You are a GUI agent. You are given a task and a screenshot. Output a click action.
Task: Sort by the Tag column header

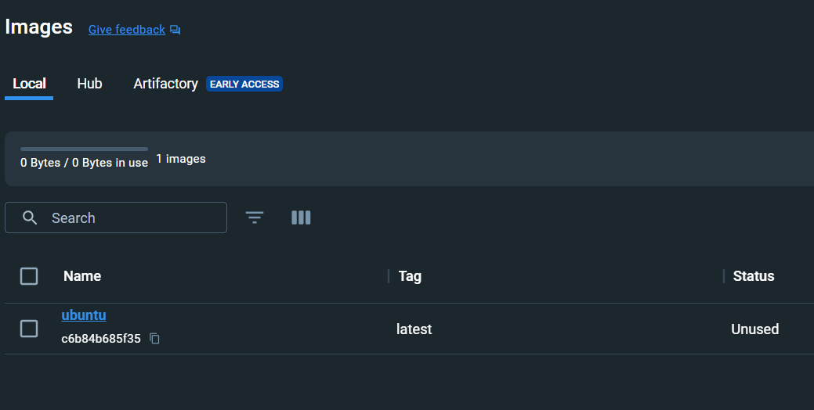click(x=410, y=275)
